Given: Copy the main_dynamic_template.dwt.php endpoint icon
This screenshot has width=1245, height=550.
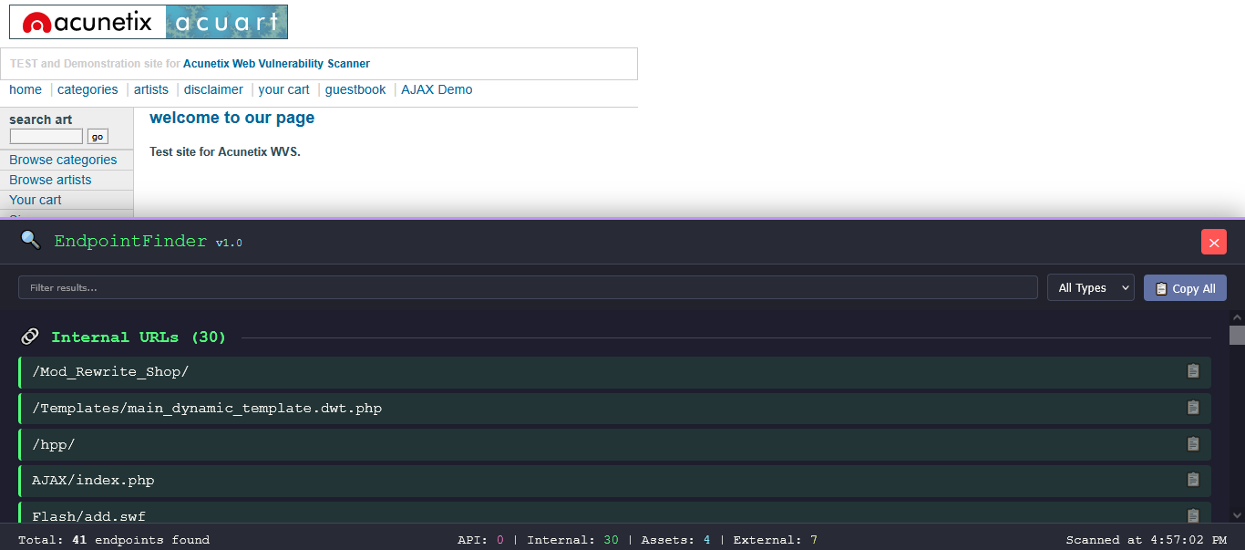Looking at the screenshot, I should tap(1193, 408).
